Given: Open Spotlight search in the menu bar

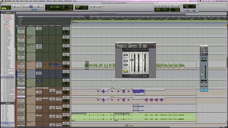Looking at the screenshot, I should pos(226,1).
